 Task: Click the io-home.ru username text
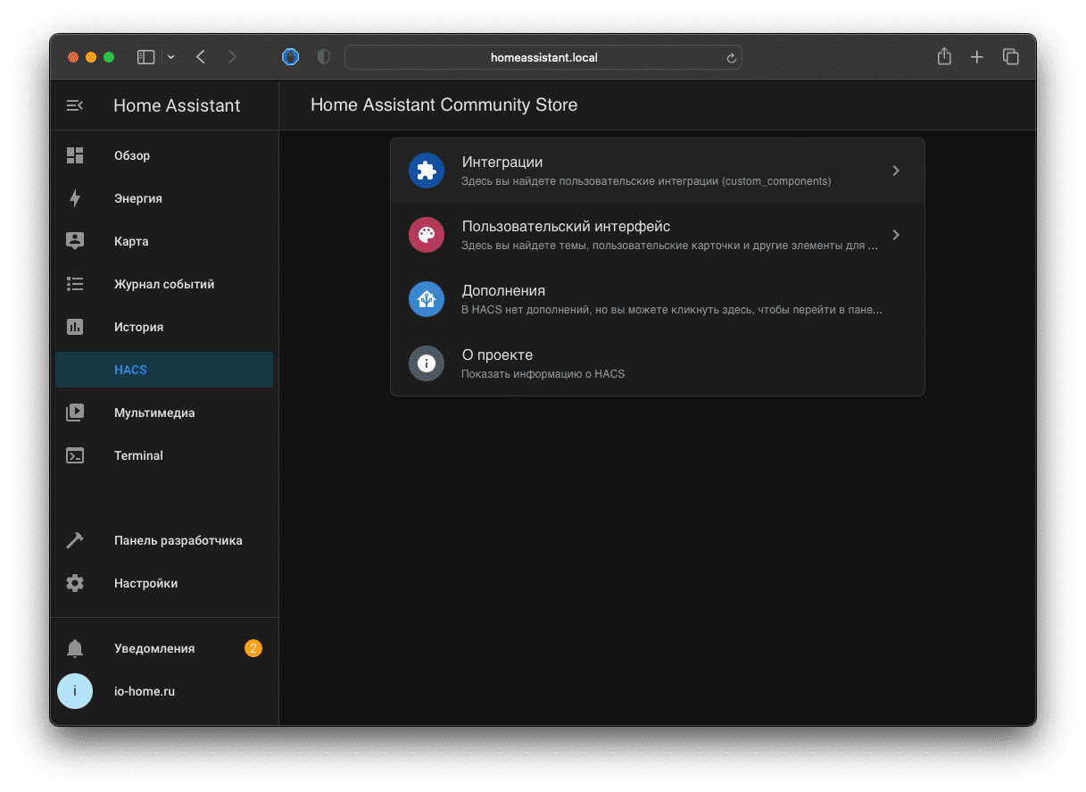tap(145, 691)
